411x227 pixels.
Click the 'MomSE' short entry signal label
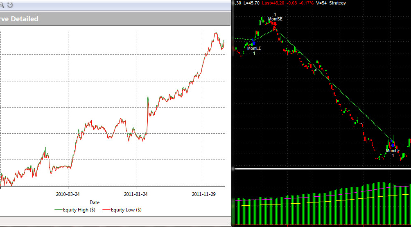[275, 19]
